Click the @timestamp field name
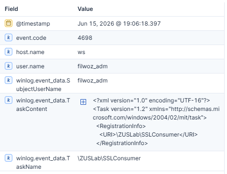The image size is (227, 174). pyautogui.click(x=33, y=24)
